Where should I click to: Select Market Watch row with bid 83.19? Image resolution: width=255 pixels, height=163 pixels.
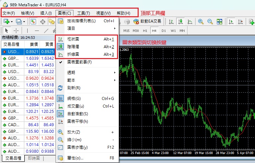(x=28, y=72)
